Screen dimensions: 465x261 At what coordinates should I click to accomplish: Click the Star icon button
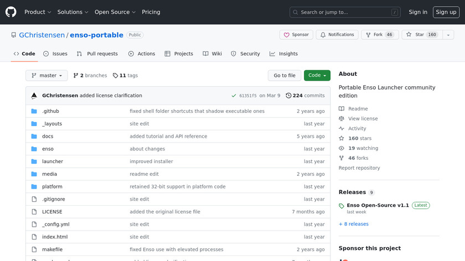(409, 35)
